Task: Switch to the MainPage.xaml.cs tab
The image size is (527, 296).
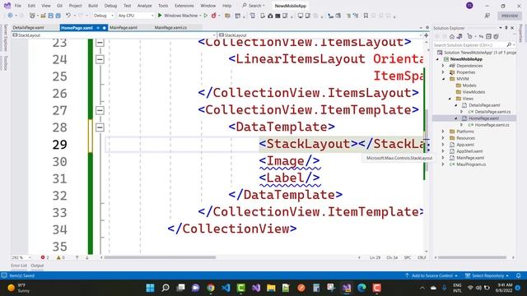Action: click(x=170, y=27)
